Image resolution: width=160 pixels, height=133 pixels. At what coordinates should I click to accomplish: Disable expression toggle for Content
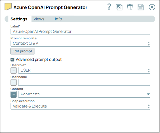coord(14,94)
